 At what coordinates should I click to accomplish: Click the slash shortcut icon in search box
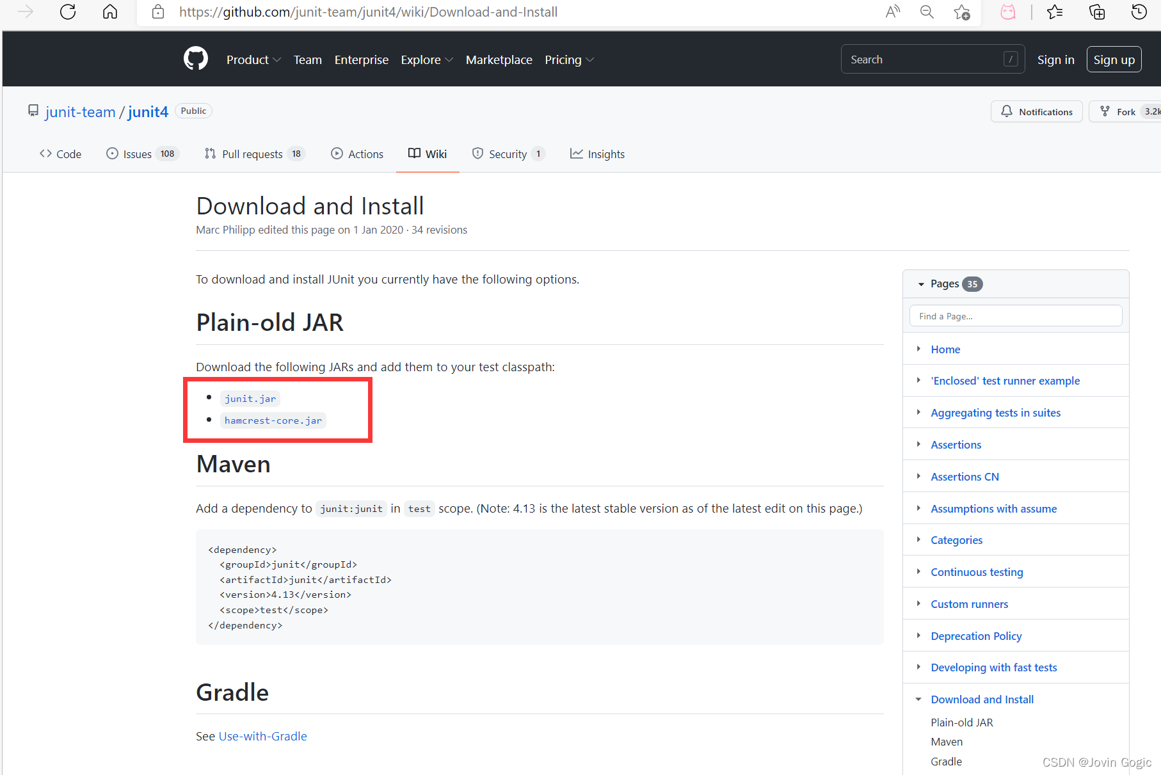(1011, 59)
